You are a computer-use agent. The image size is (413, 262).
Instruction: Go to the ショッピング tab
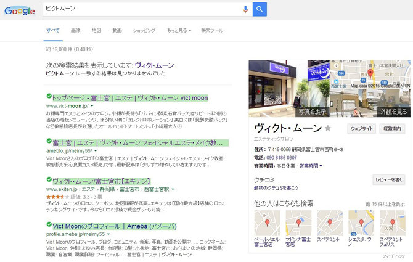[144, 30]
